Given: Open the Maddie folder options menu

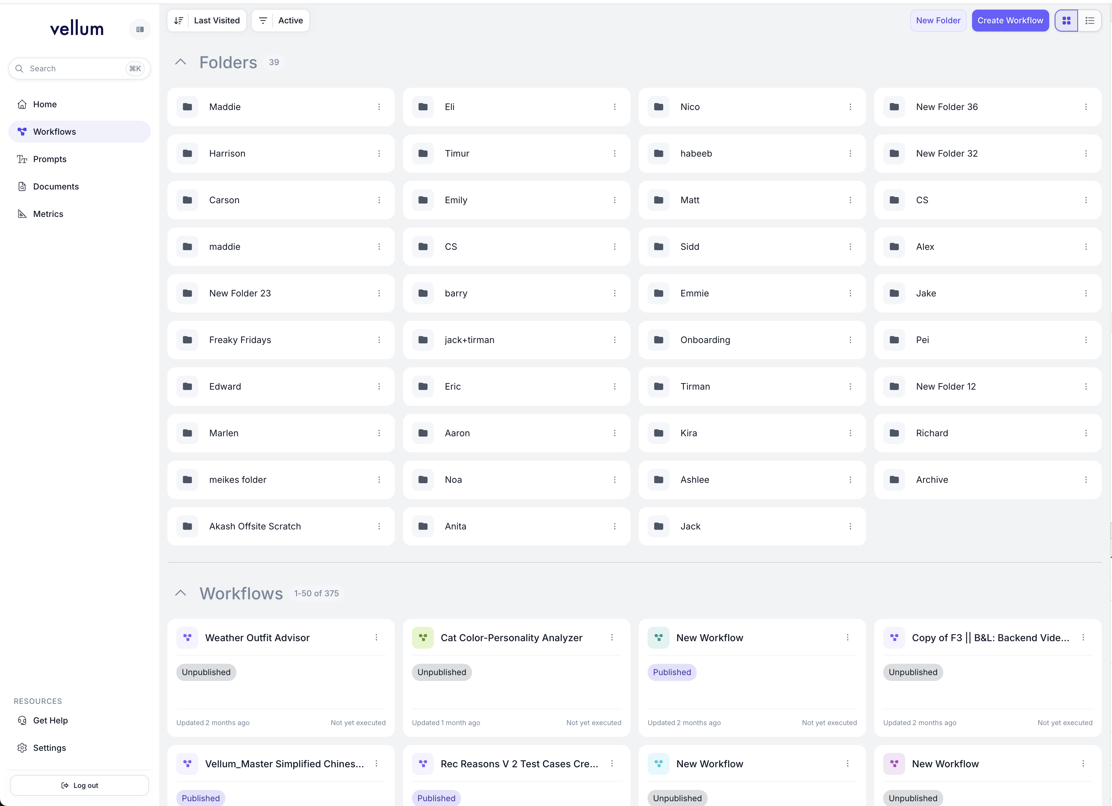Looking at the screenshot, I should pyautogui.click(x=379, y=107).
